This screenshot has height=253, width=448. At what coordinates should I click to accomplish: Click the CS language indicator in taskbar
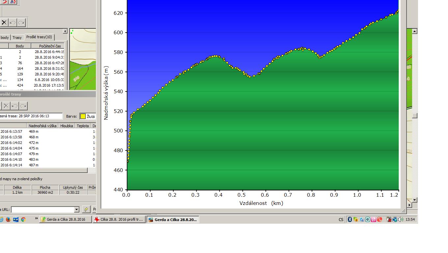[341, 219]
